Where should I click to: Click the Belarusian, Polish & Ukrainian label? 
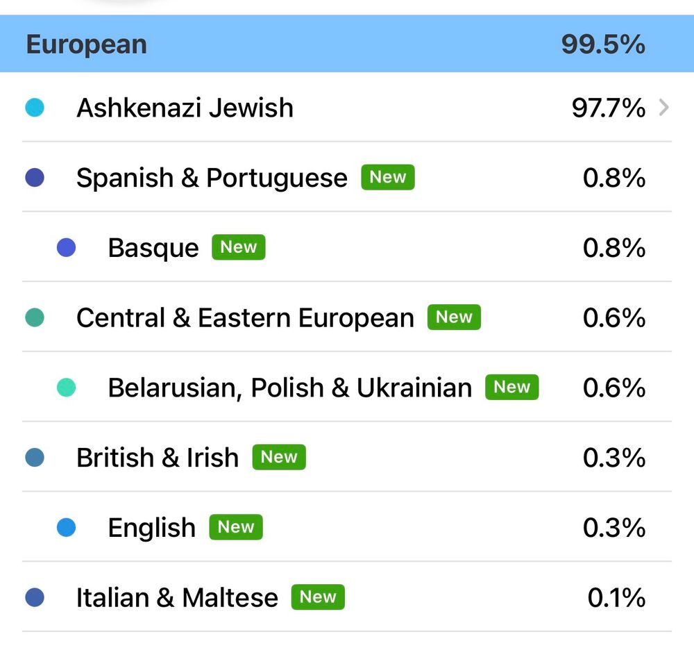point(289,388)
